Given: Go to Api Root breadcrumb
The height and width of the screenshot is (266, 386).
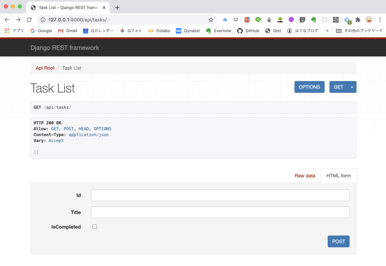Looking at the screenshot, I should point(45,68).
